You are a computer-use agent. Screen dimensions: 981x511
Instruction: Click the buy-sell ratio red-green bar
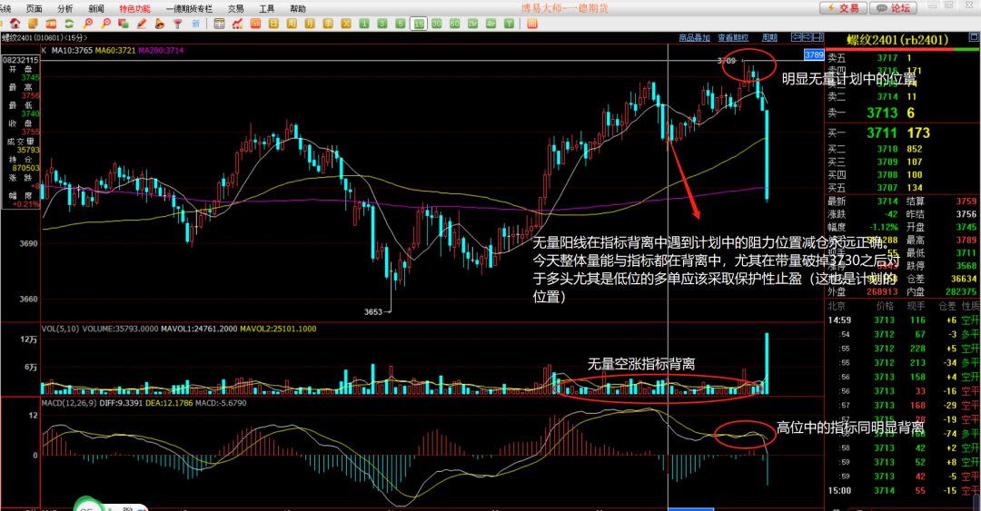click(902, 49)
